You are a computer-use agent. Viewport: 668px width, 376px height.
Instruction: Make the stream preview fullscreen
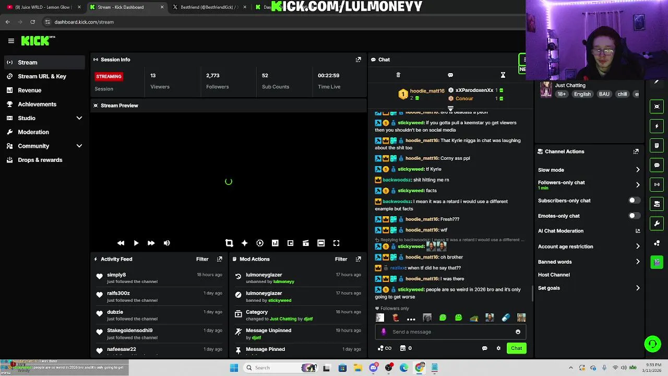coord(337,243)
